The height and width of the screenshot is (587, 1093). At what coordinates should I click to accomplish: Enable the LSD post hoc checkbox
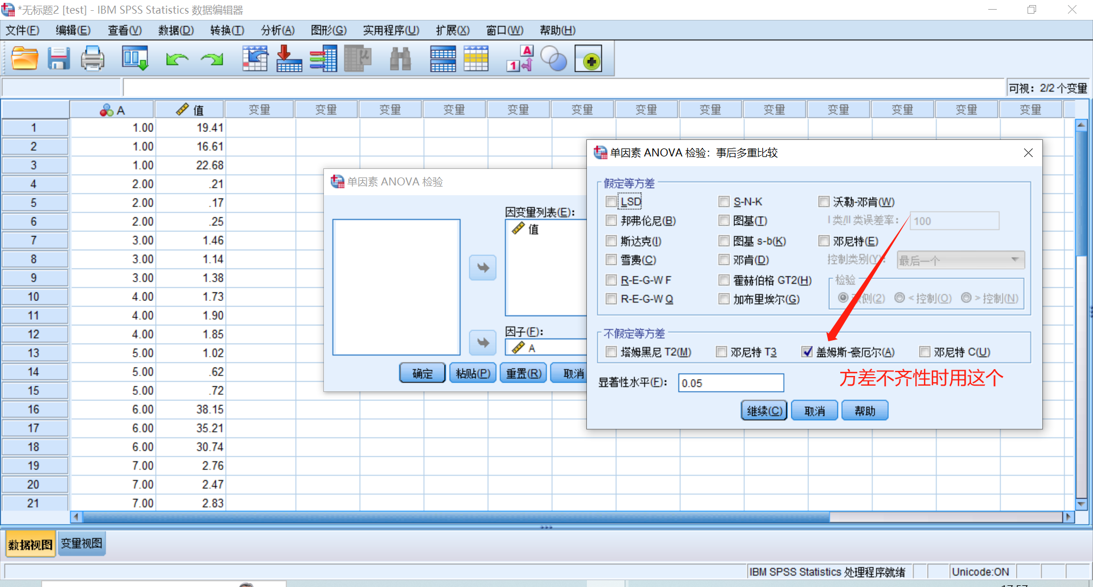point(611,202)
